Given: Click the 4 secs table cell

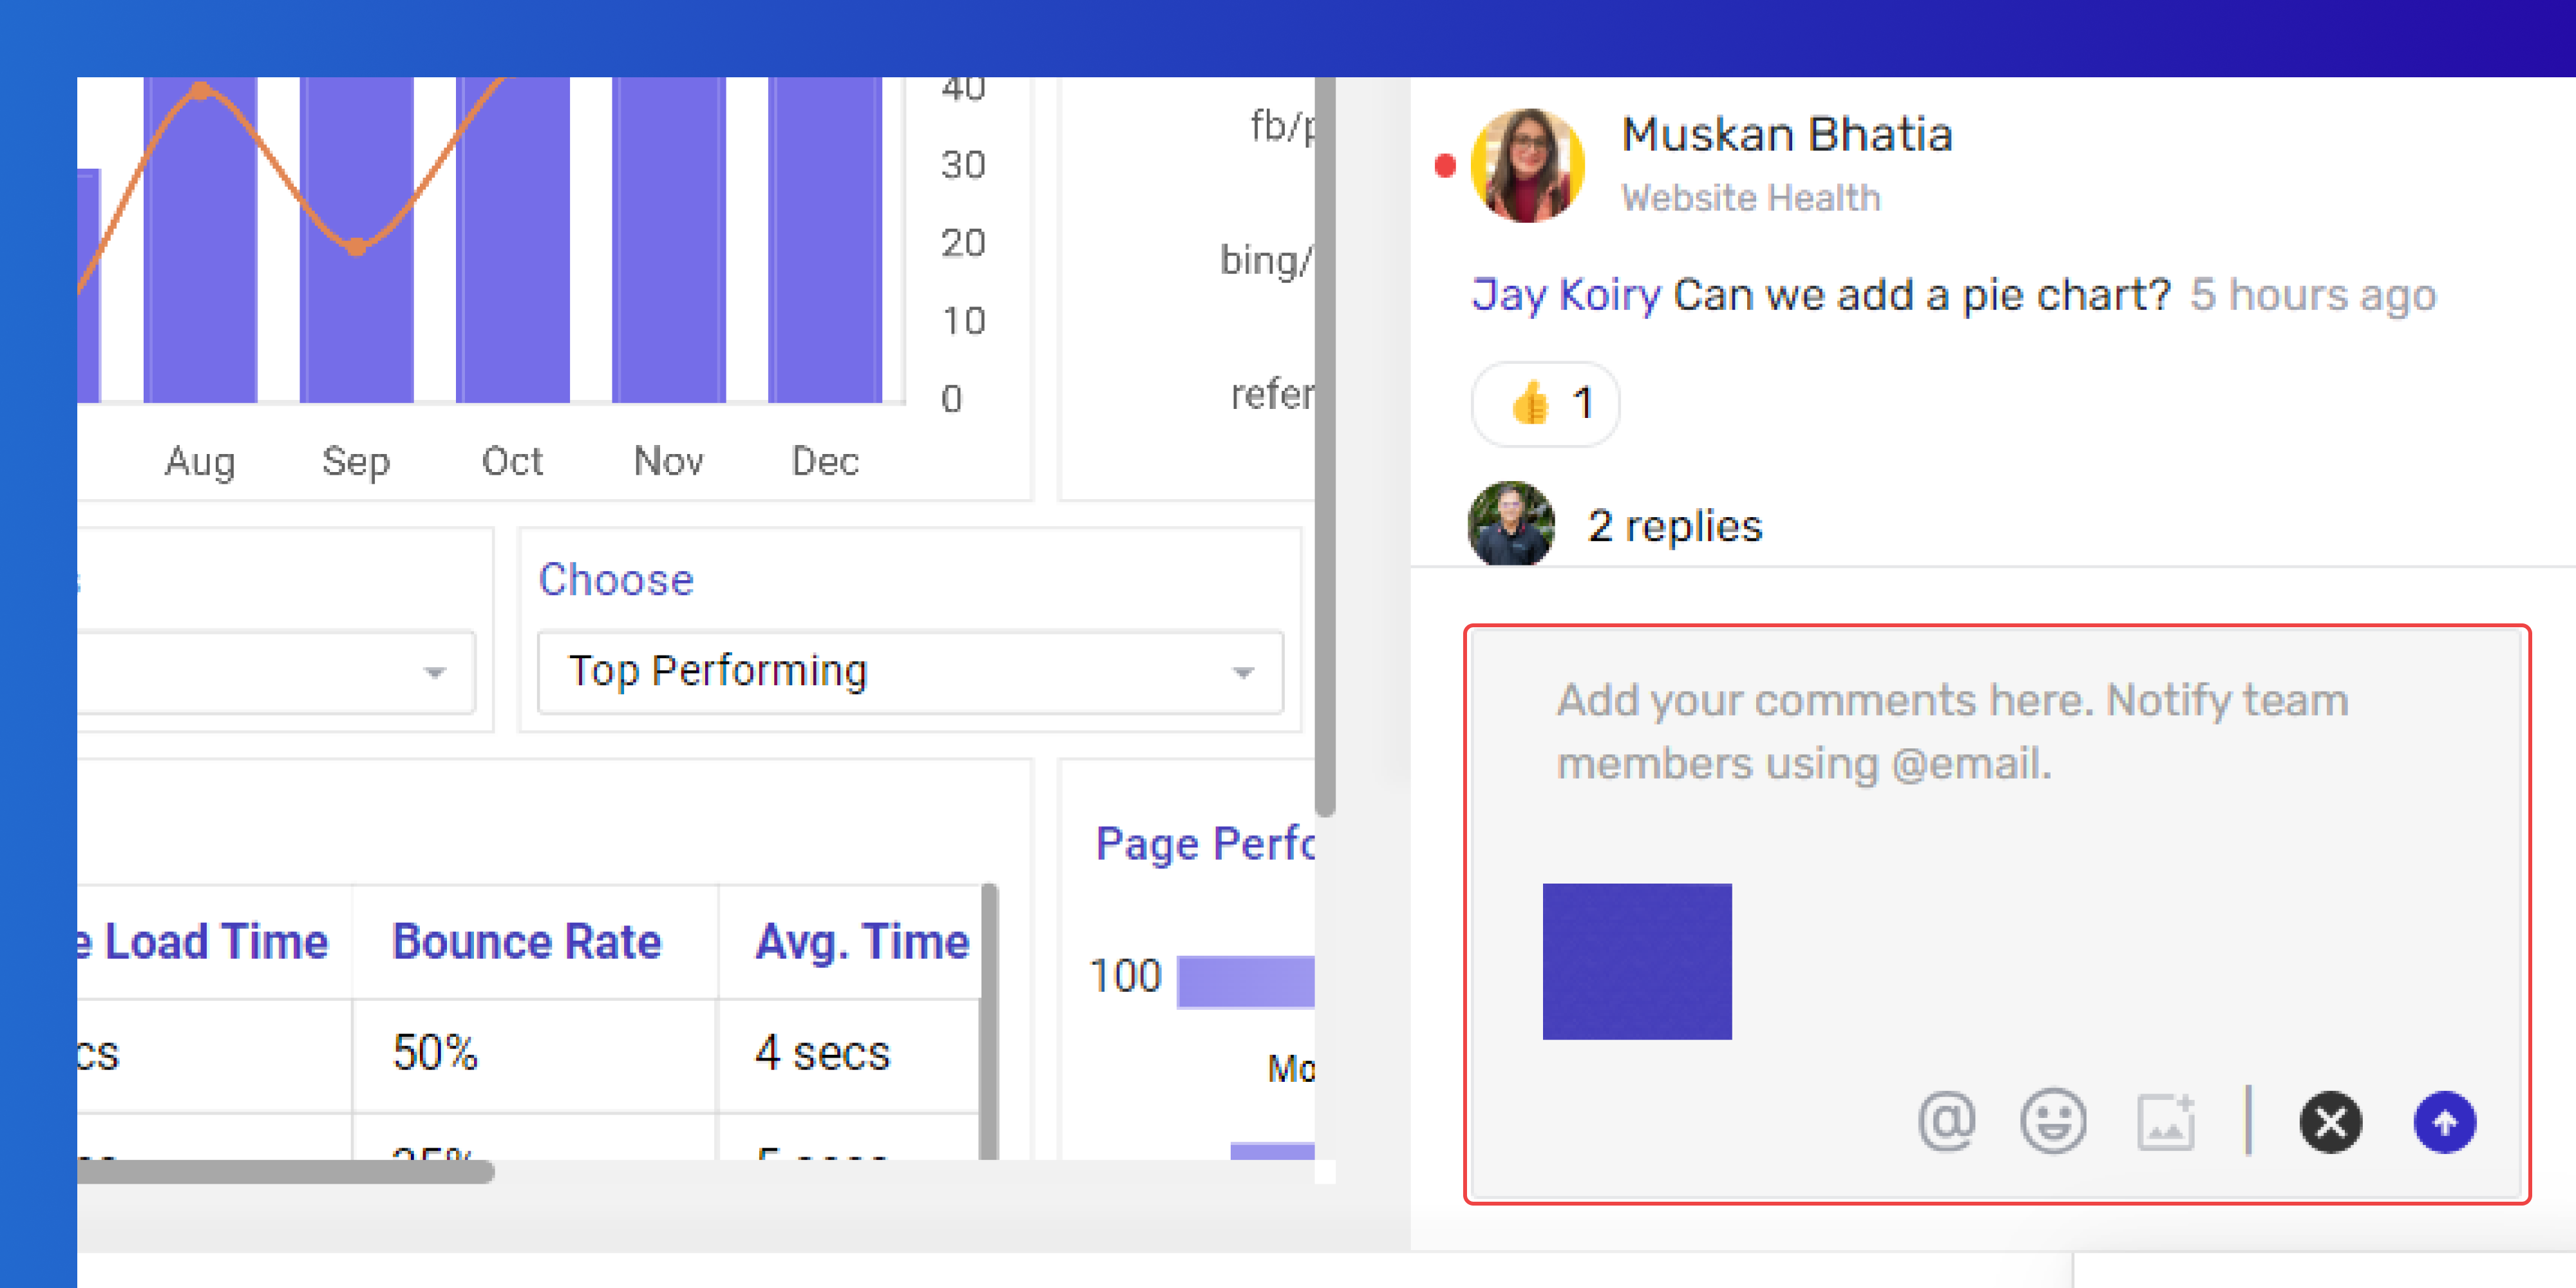Looking at the screenshot, I should point(822,1053).
